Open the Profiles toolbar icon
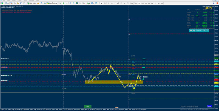 click(6, 3)
